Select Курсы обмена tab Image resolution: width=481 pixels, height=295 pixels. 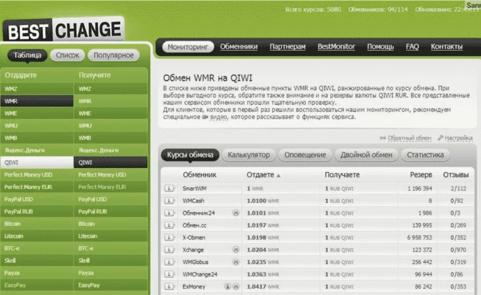190,155
